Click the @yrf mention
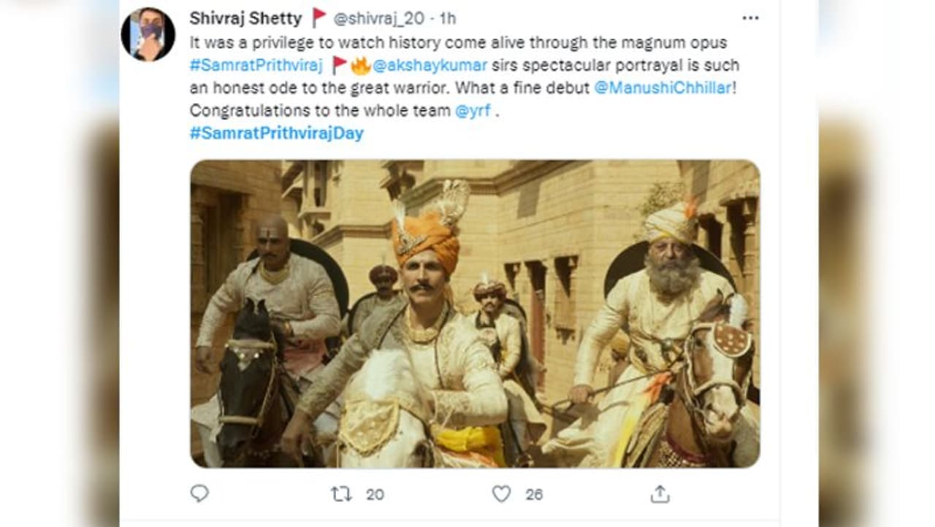Image resolution: width=935 pixels, height=527 pixels. point(473,111)
